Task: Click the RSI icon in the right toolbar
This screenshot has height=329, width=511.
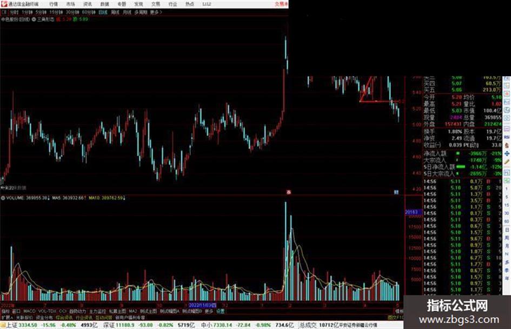Action: tap(507, 137)
